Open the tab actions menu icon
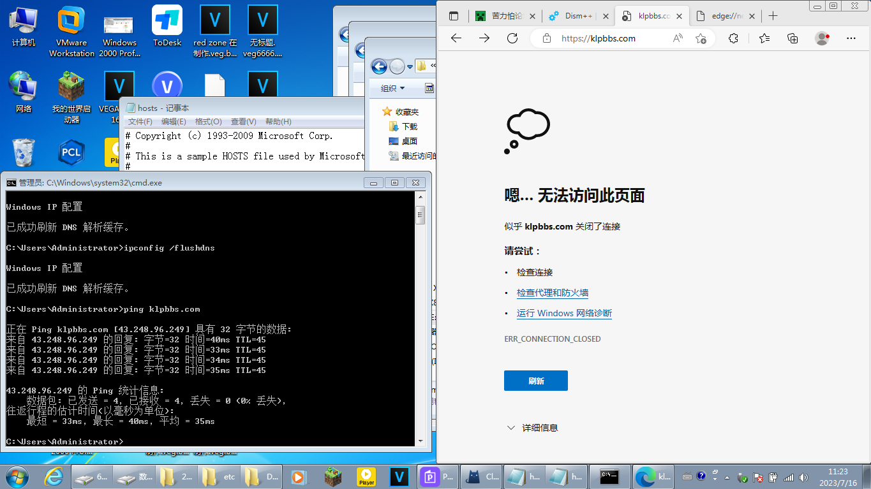The image size is (871, 489). pos(454,16)
